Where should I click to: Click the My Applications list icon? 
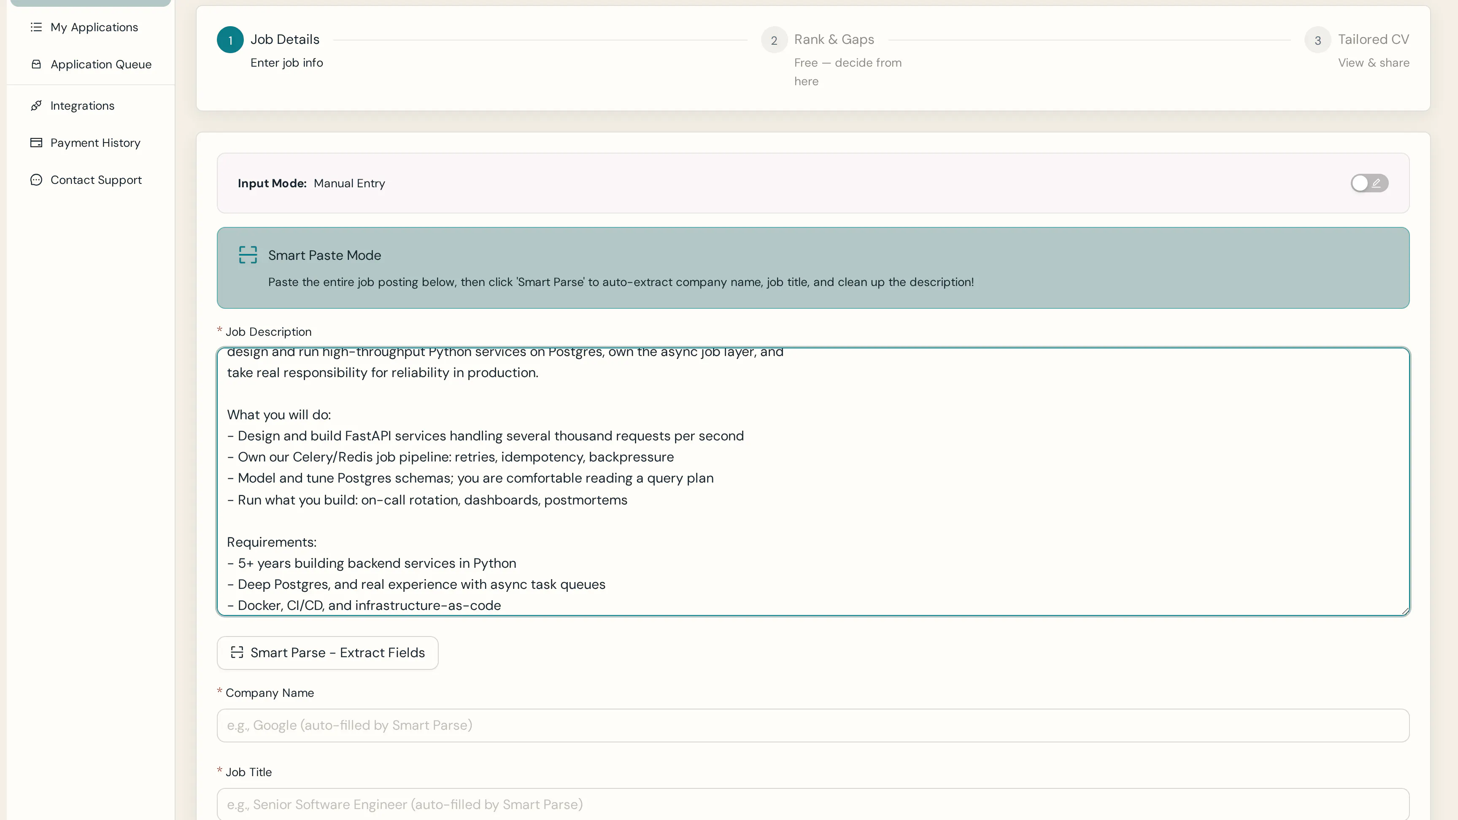(x=36, y=27)
